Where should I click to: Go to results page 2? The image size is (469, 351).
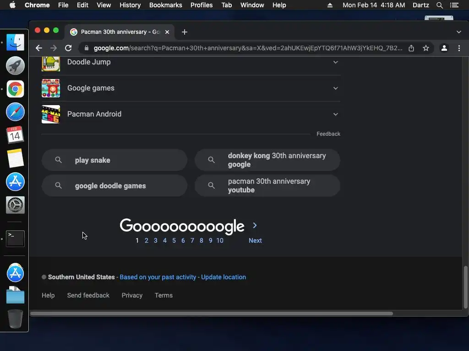pyautogui.click(x=147, y=240)
